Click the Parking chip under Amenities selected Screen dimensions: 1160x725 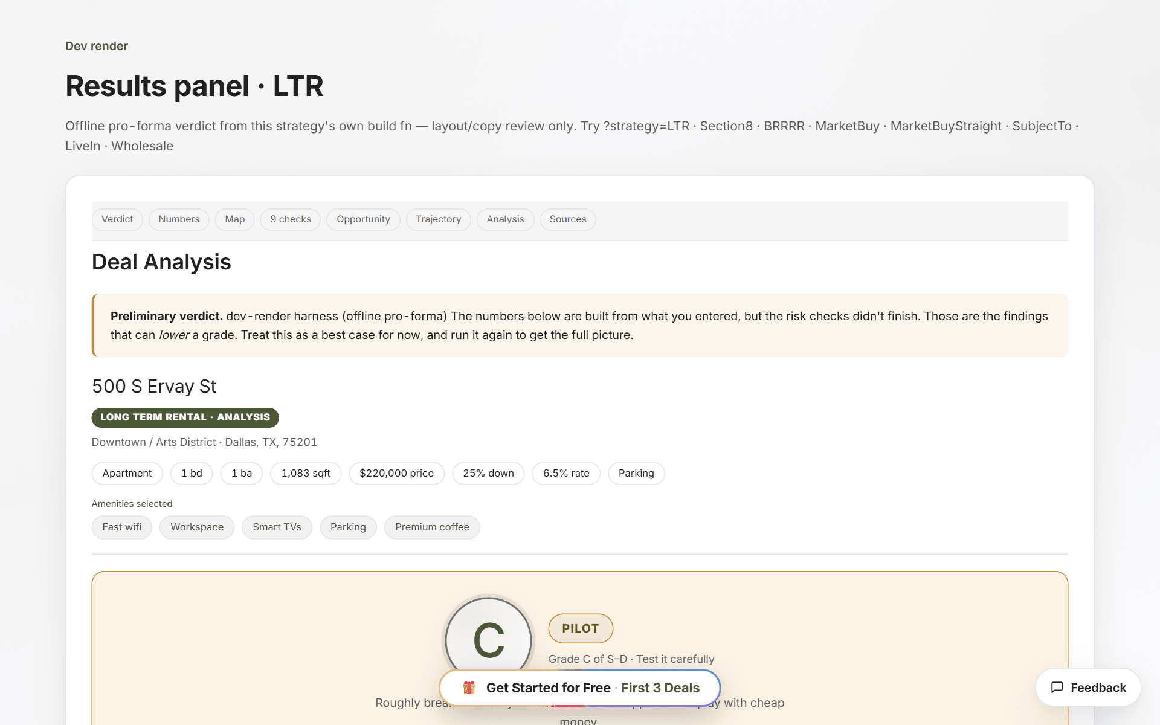348,527
